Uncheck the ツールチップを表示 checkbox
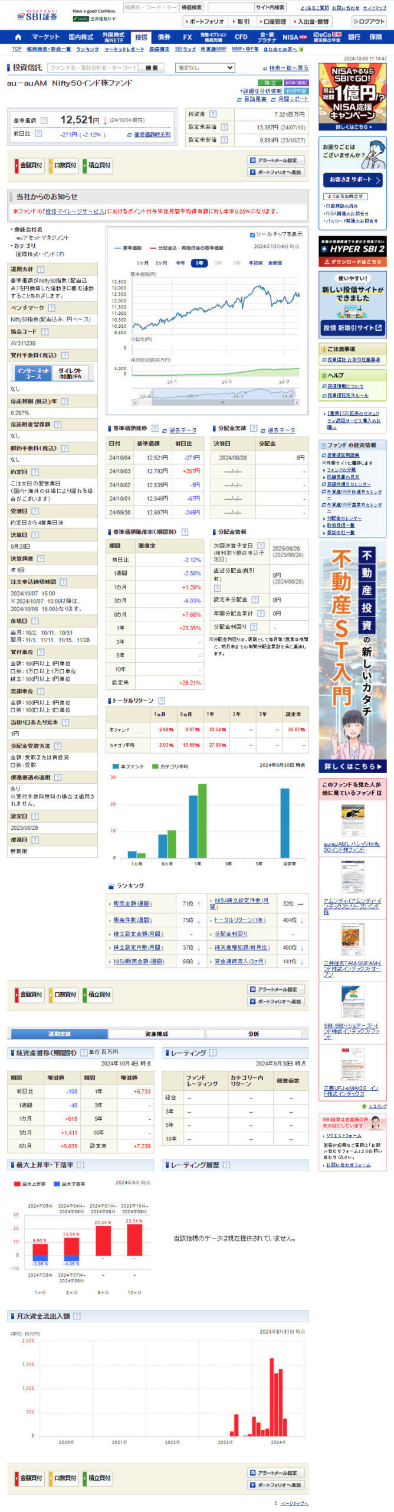The height and width of the screenshot is (1512, 394). pos(252,234)
